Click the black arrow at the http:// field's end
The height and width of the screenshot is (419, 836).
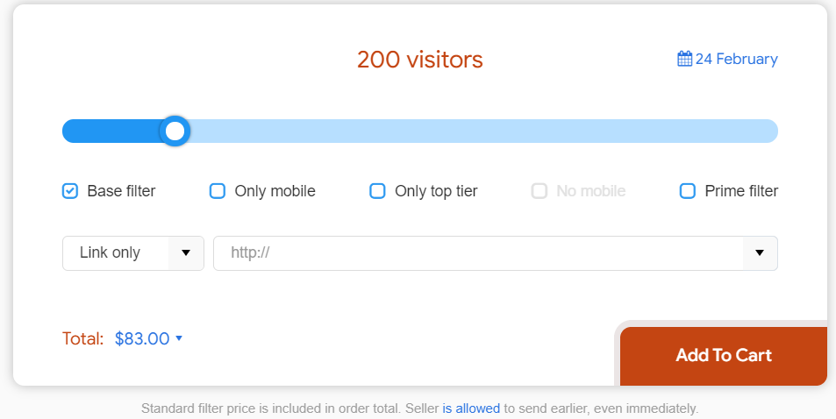pyautogui.click(x=760, y=252)
